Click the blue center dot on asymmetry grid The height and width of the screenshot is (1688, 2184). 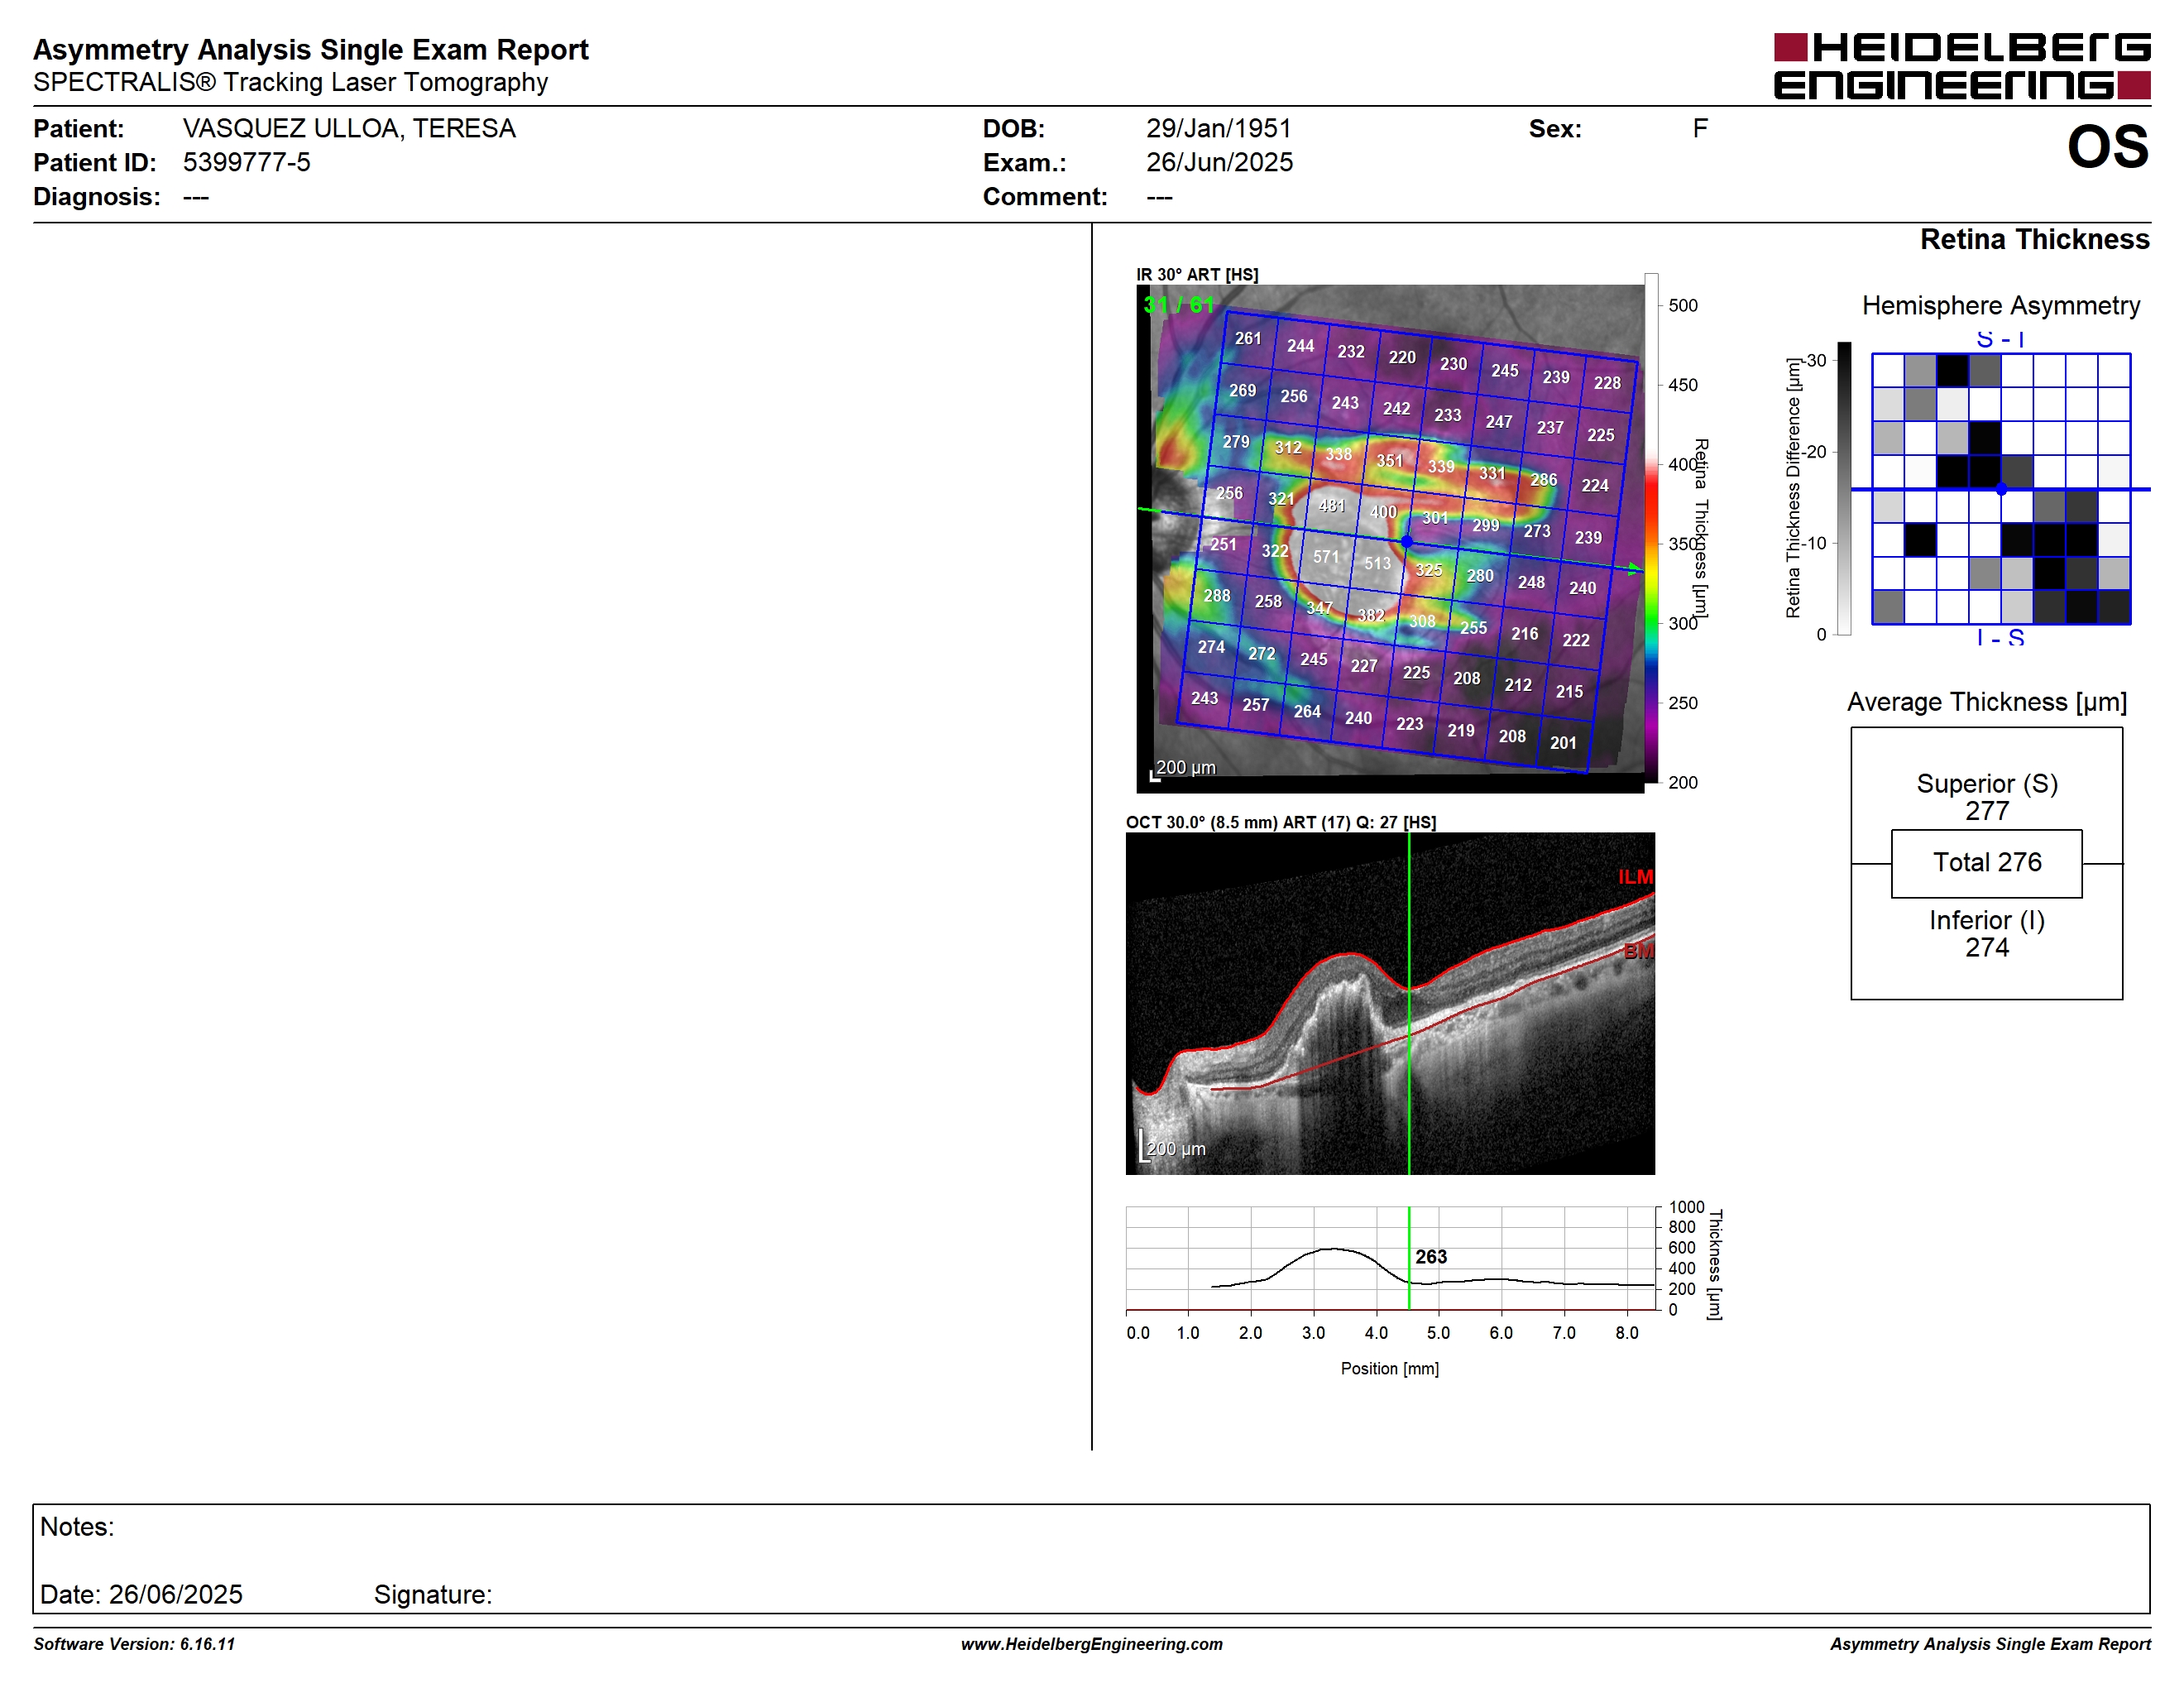coord(2001,489)
